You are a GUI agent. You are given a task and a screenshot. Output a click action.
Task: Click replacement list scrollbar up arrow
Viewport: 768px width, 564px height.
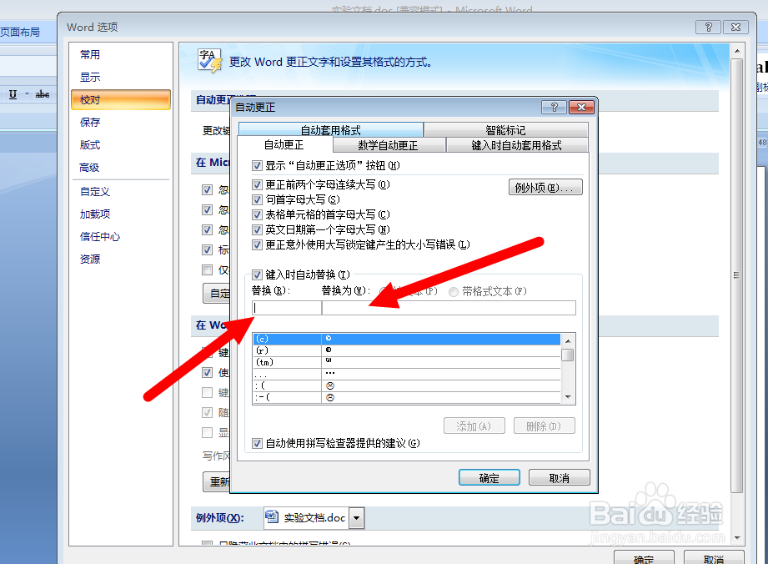click(568, 340)
